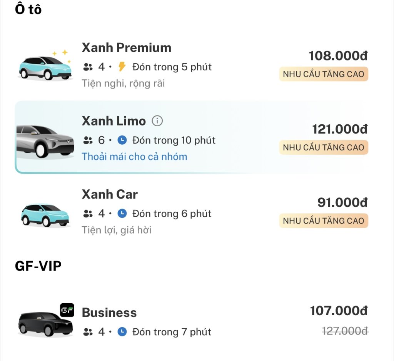Tap the clock icon on Business row

click(122, 331)
